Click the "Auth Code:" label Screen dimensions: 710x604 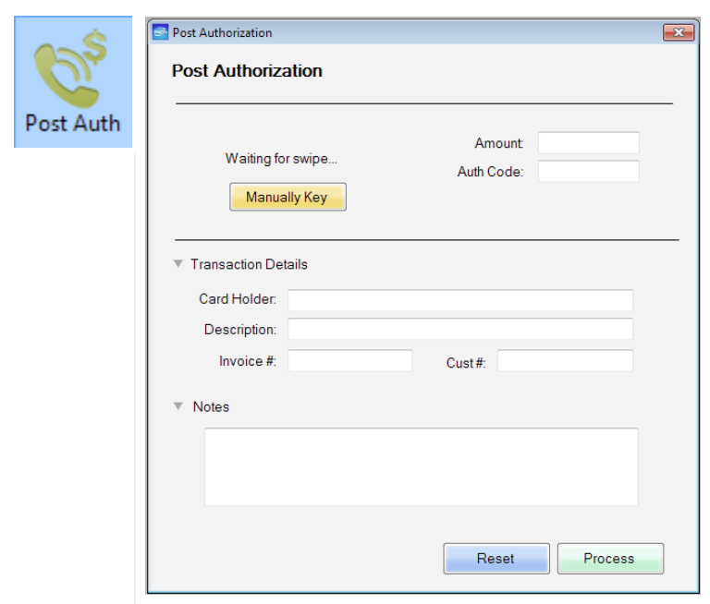click(490, 172)
